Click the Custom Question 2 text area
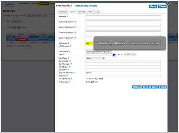This screenshot has height=133, width=179. (123, 28)
